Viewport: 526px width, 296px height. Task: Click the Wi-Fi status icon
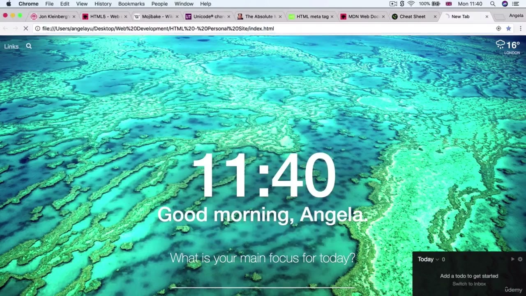click(x=411, y=4)
